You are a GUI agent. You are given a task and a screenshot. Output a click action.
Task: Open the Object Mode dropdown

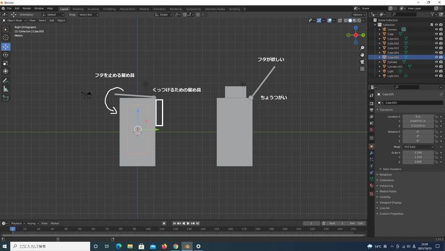pyautogui.click(x=15, y=20)
